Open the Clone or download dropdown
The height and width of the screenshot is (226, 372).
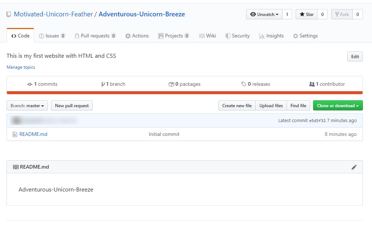(338, 105)
